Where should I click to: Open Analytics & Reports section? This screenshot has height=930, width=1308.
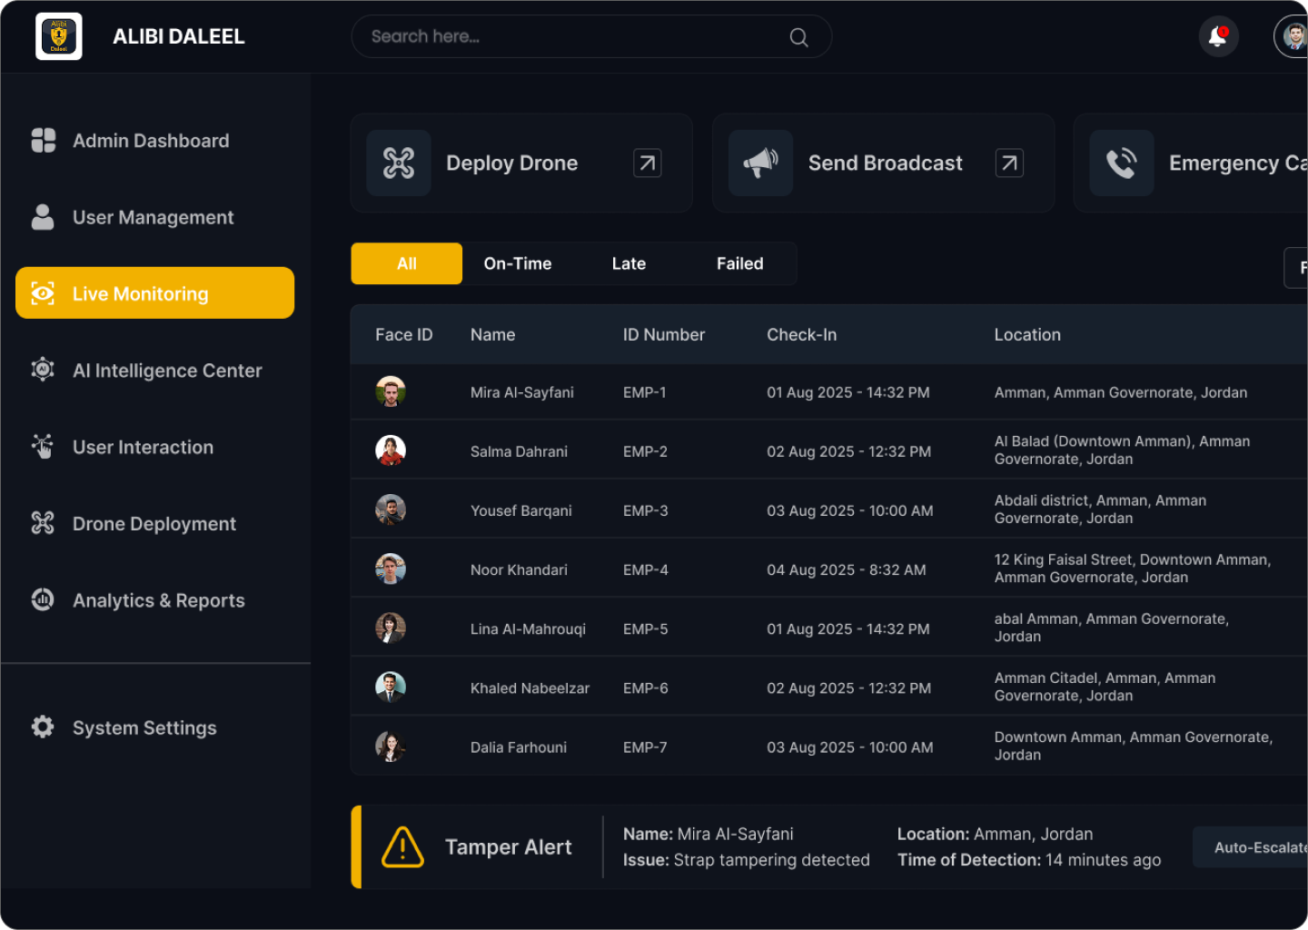coord(158,600)
